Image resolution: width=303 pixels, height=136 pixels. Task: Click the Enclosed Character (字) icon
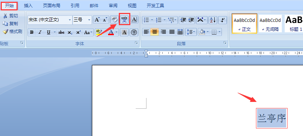click(134, 32)
